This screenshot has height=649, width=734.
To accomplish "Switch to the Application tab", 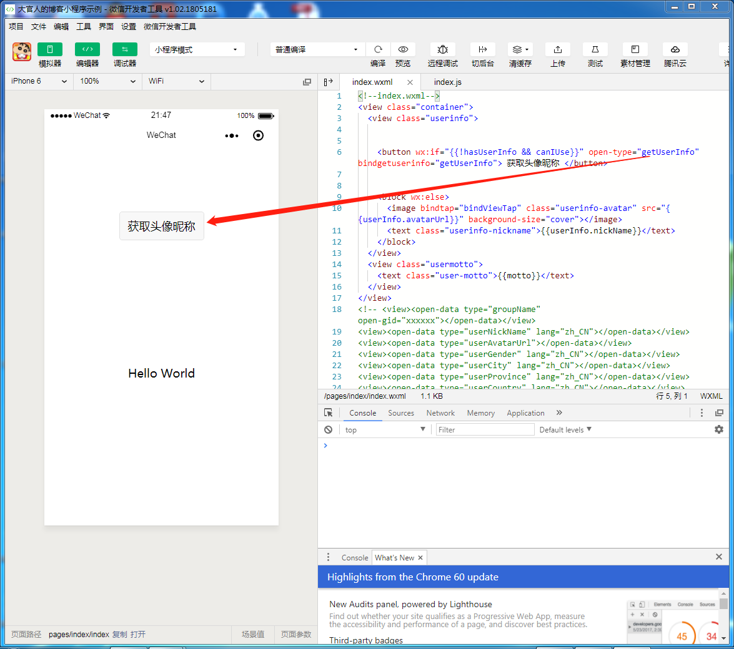I will tap(526, 413).
